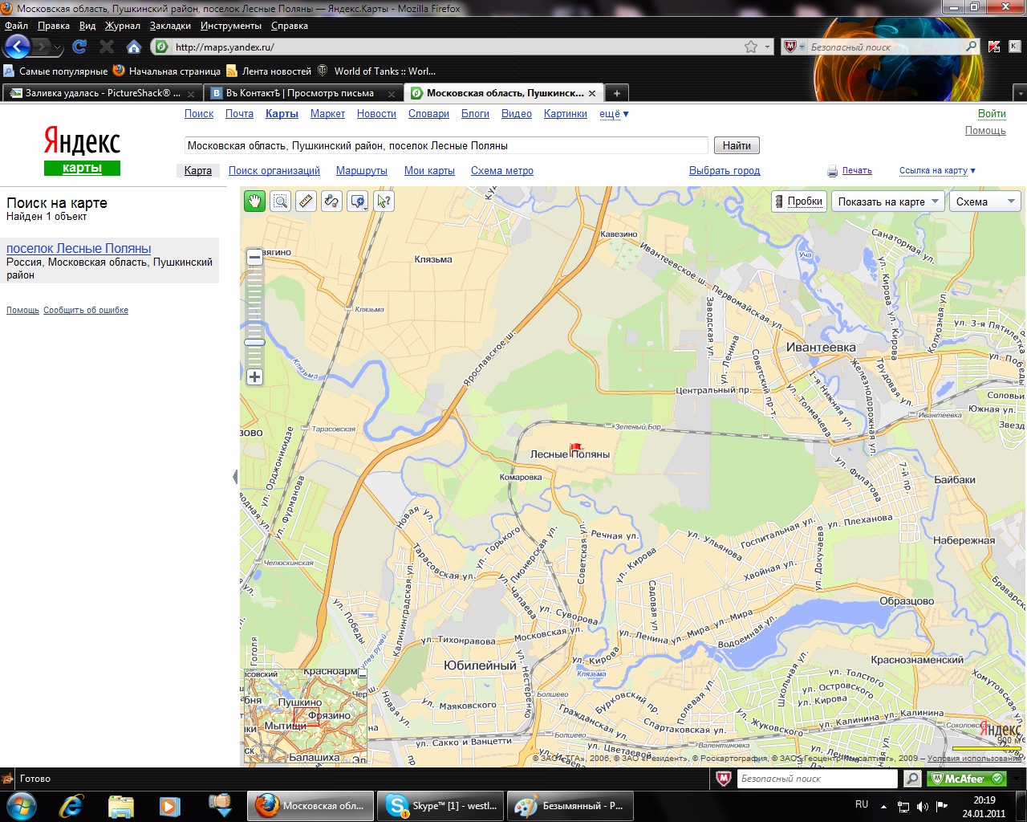Select the hand pan tool on the map
Viewport: 1027px width, 822px height.
[x=254, y=201]
